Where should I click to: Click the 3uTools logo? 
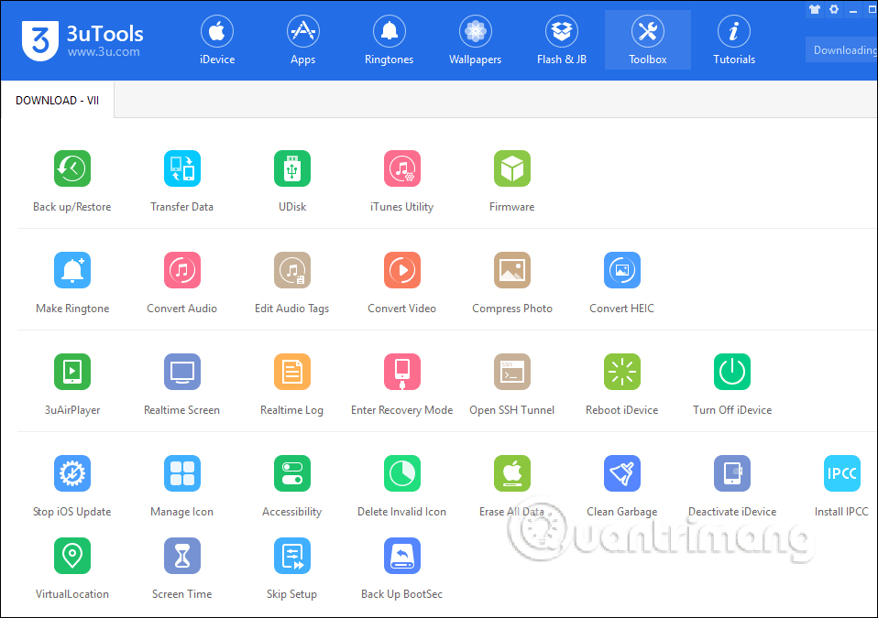click(40, 41)
